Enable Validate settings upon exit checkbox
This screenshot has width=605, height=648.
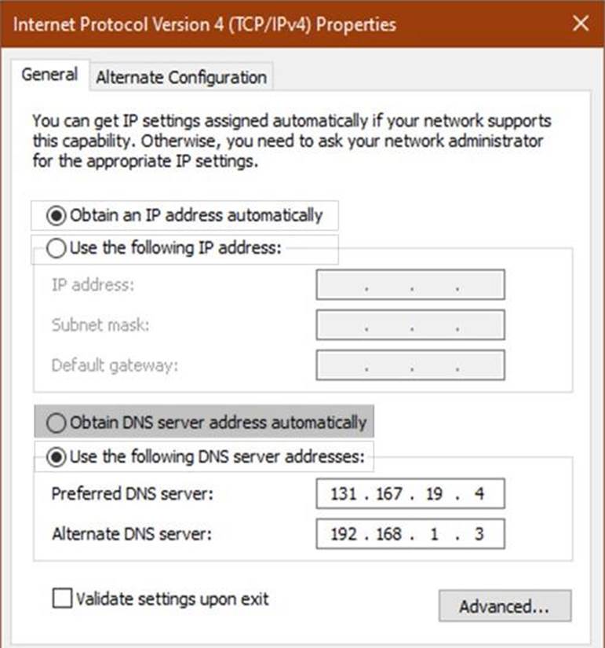[x=62, y=599]
